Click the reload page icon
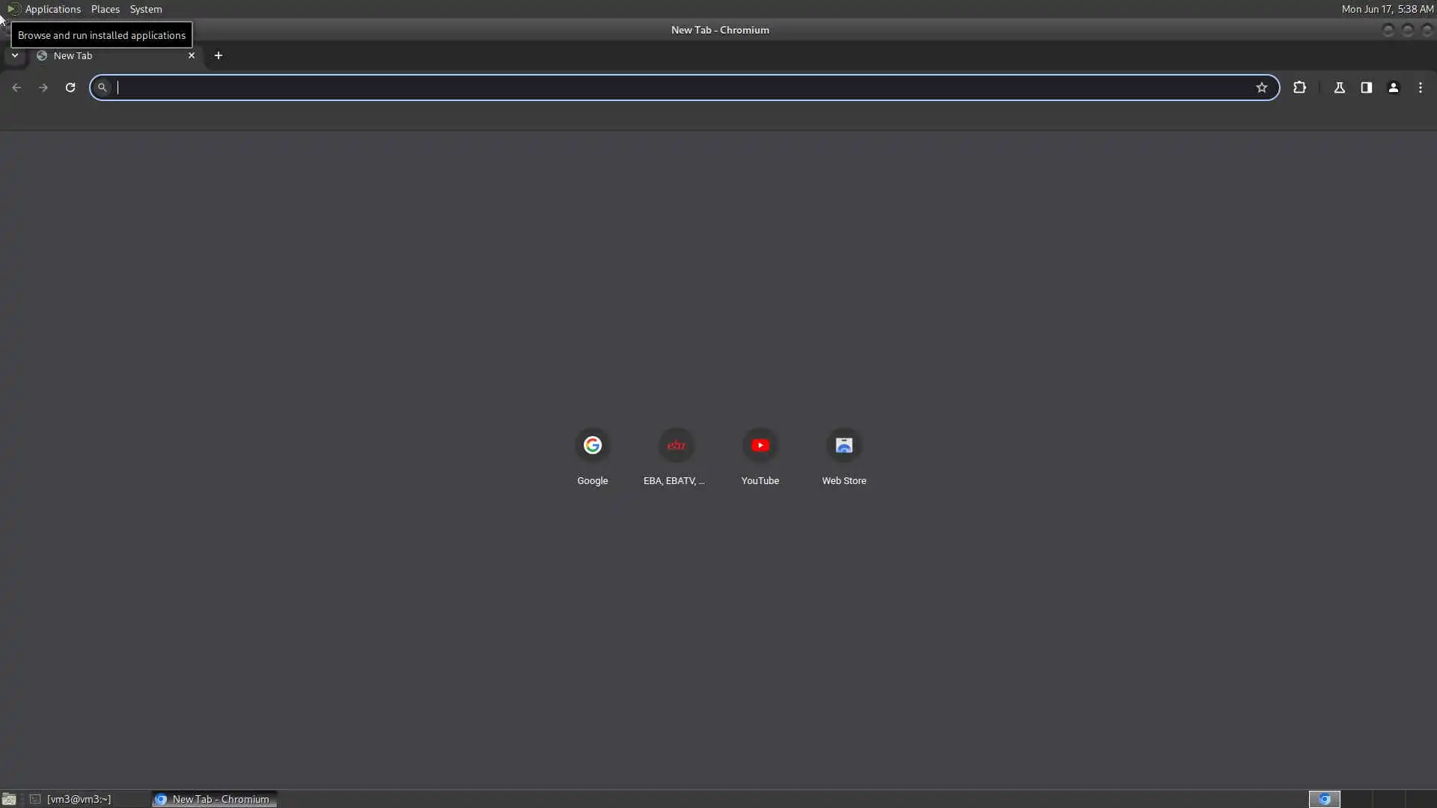This screenshot has height=808, width=1437. [70, 88]
